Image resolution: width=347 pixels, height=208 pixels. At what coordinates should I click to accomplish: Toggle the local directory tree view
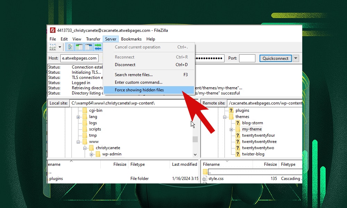(79, 47)
